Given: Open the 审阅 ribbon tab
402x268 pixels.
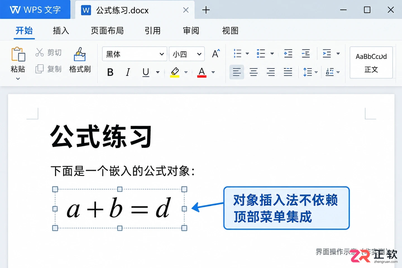Looking at the screenshot, I should (191, 31).
